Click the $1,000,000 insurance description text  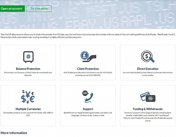(88, 73)
